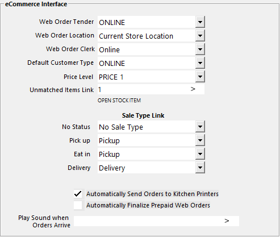Click the PRICE 1 value field
280x237 pixels.
pyautogui.click(x=147, y=77)
